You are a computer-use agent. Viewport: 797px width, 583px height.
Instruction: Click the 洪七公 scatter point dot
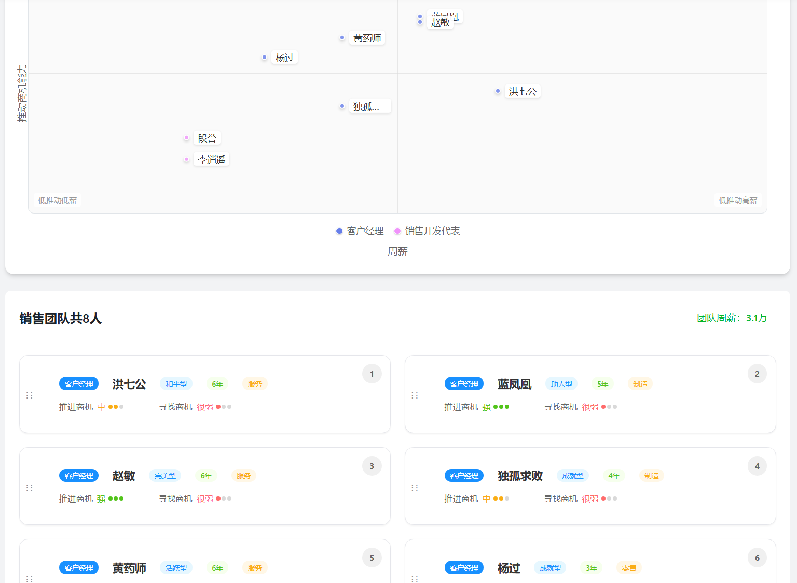[x=498, y=91]
